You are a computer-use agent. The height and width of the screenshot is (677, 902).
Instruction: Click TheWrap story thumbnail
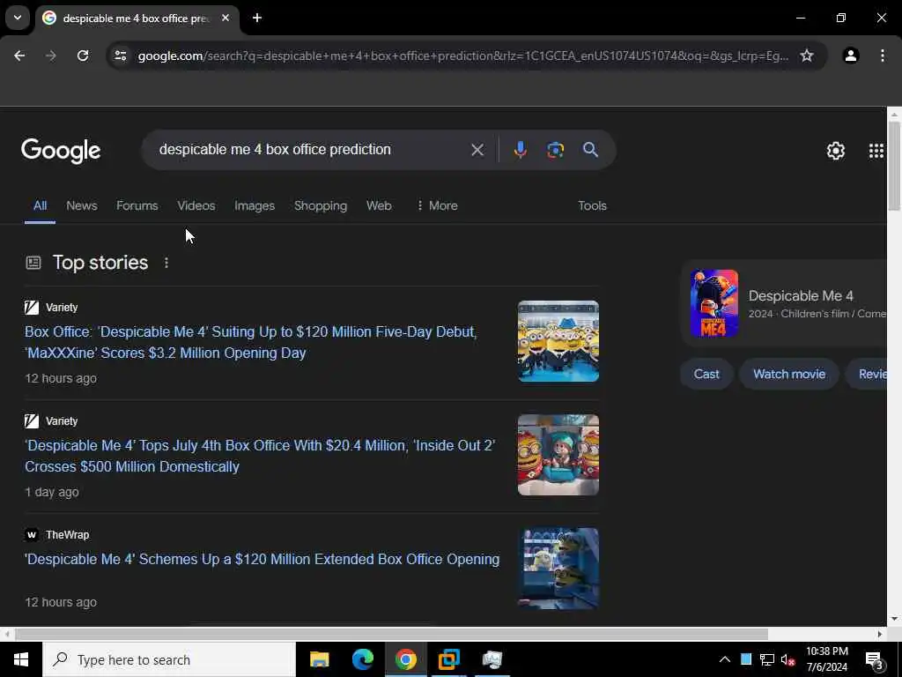click(x=558, y=569)
